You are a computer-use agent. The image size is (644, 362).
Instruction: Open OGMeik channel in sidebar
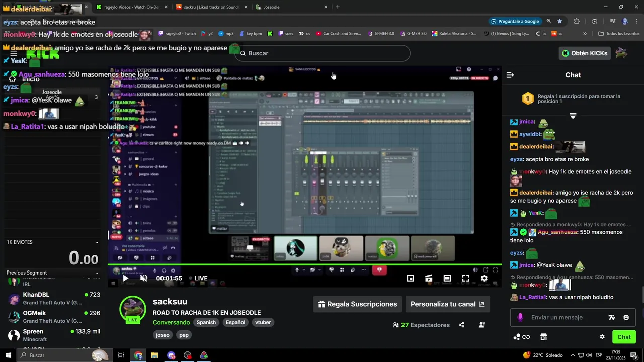coord(54,317)
